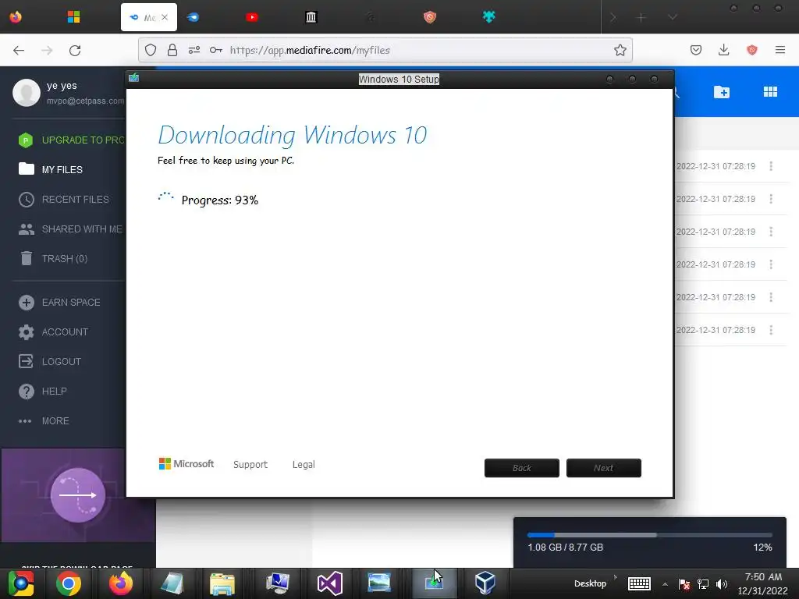Open the tracking protection shield icon
Image resolution: width=799 pixels, height=599 pixels.
click(151, 50)
